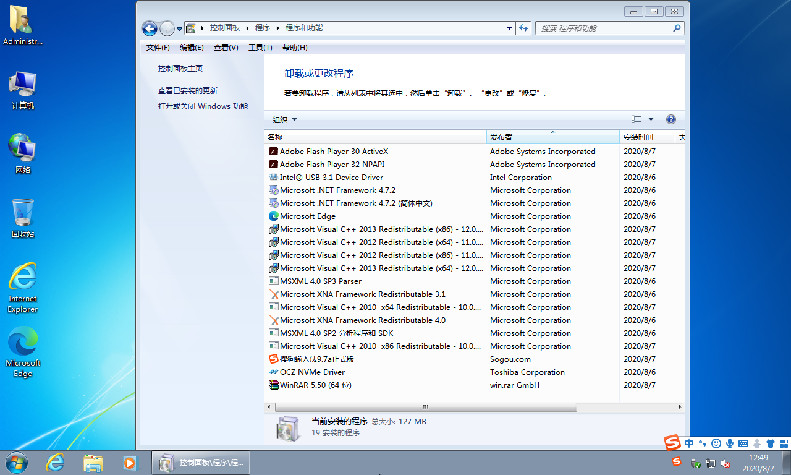Click the volume muted tray icon

(x=727, y=463)
